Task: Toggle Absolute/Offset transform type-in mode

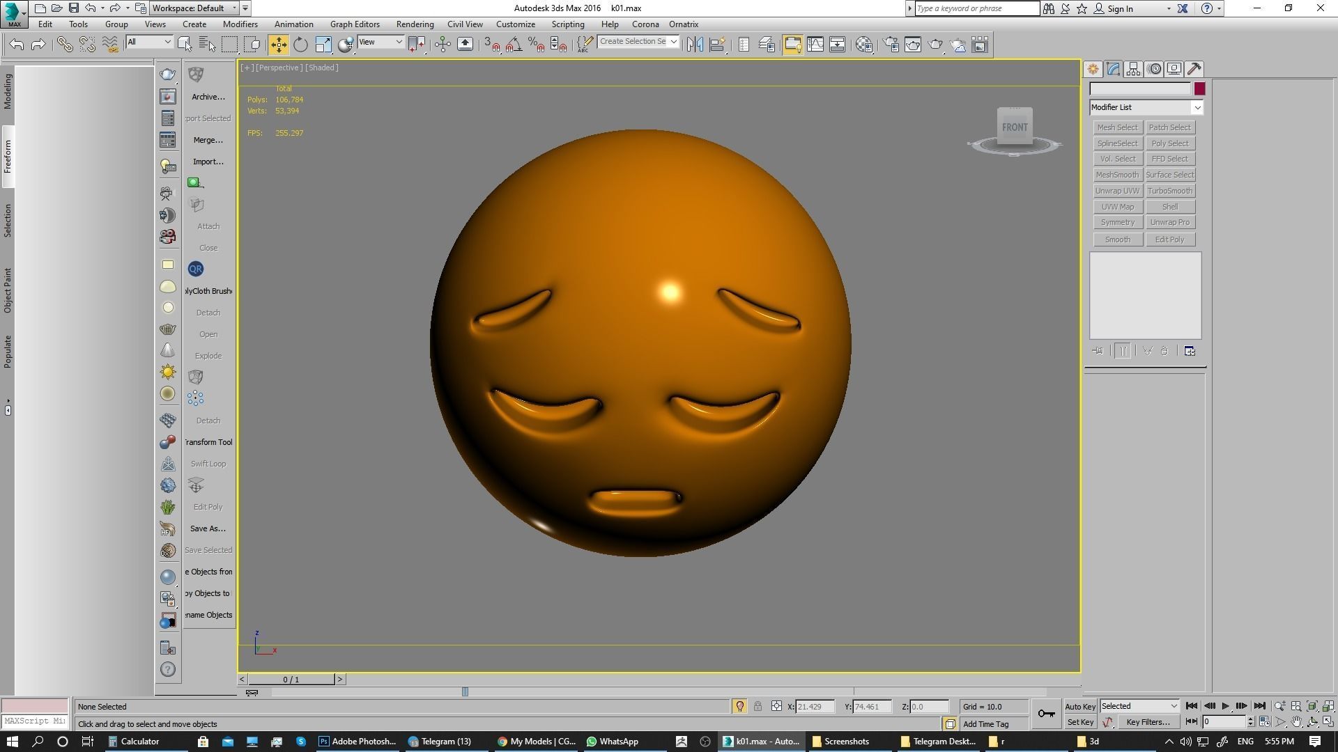Action: pos(776,706)
